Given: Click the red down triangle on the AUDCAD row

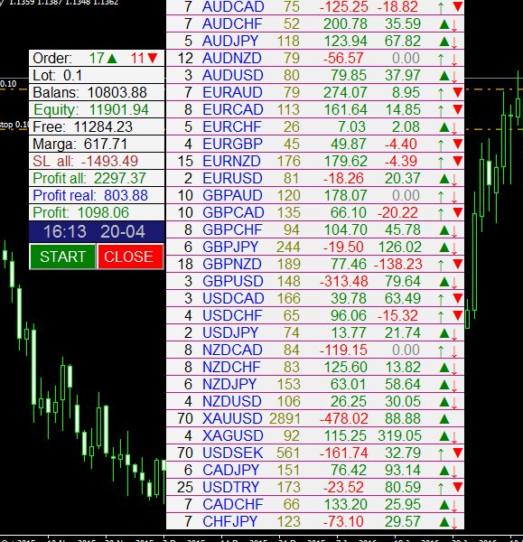Looking at the screenshot, I should coord(458,6).
